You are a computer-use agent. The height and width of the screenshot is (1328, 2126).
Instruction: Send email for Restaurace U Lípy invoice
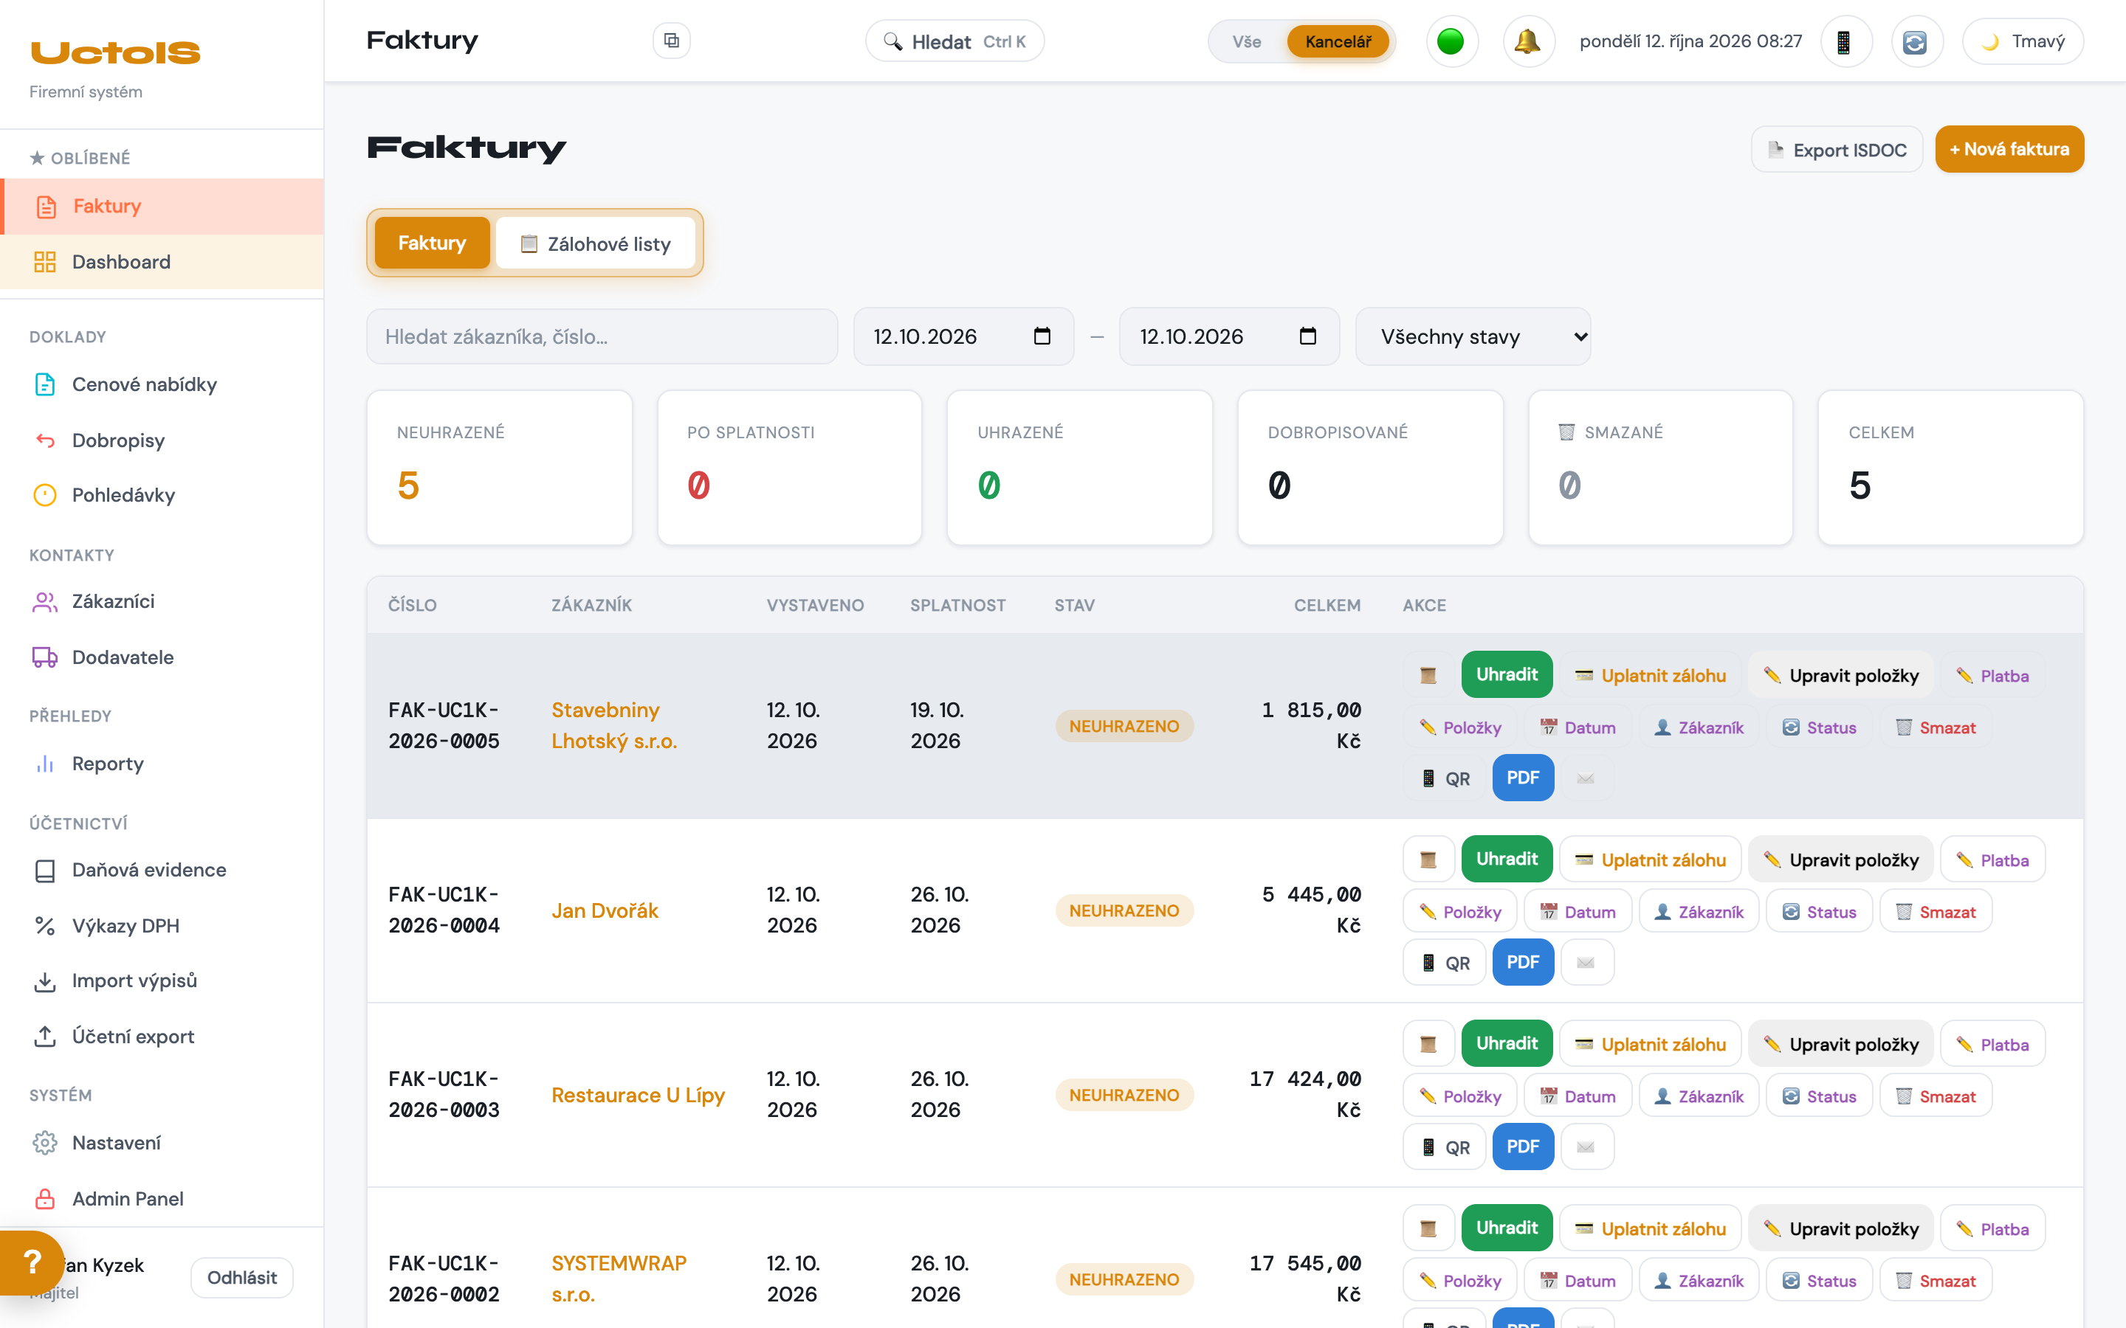pos(1586,1147)
